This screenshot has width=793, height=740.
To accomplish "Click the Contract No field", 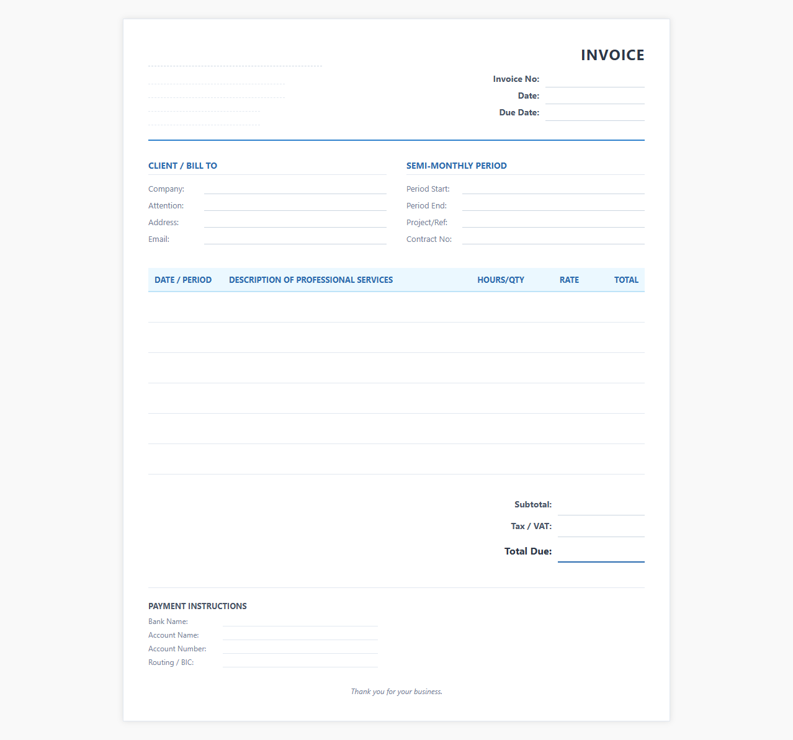I will click(553, 239).
